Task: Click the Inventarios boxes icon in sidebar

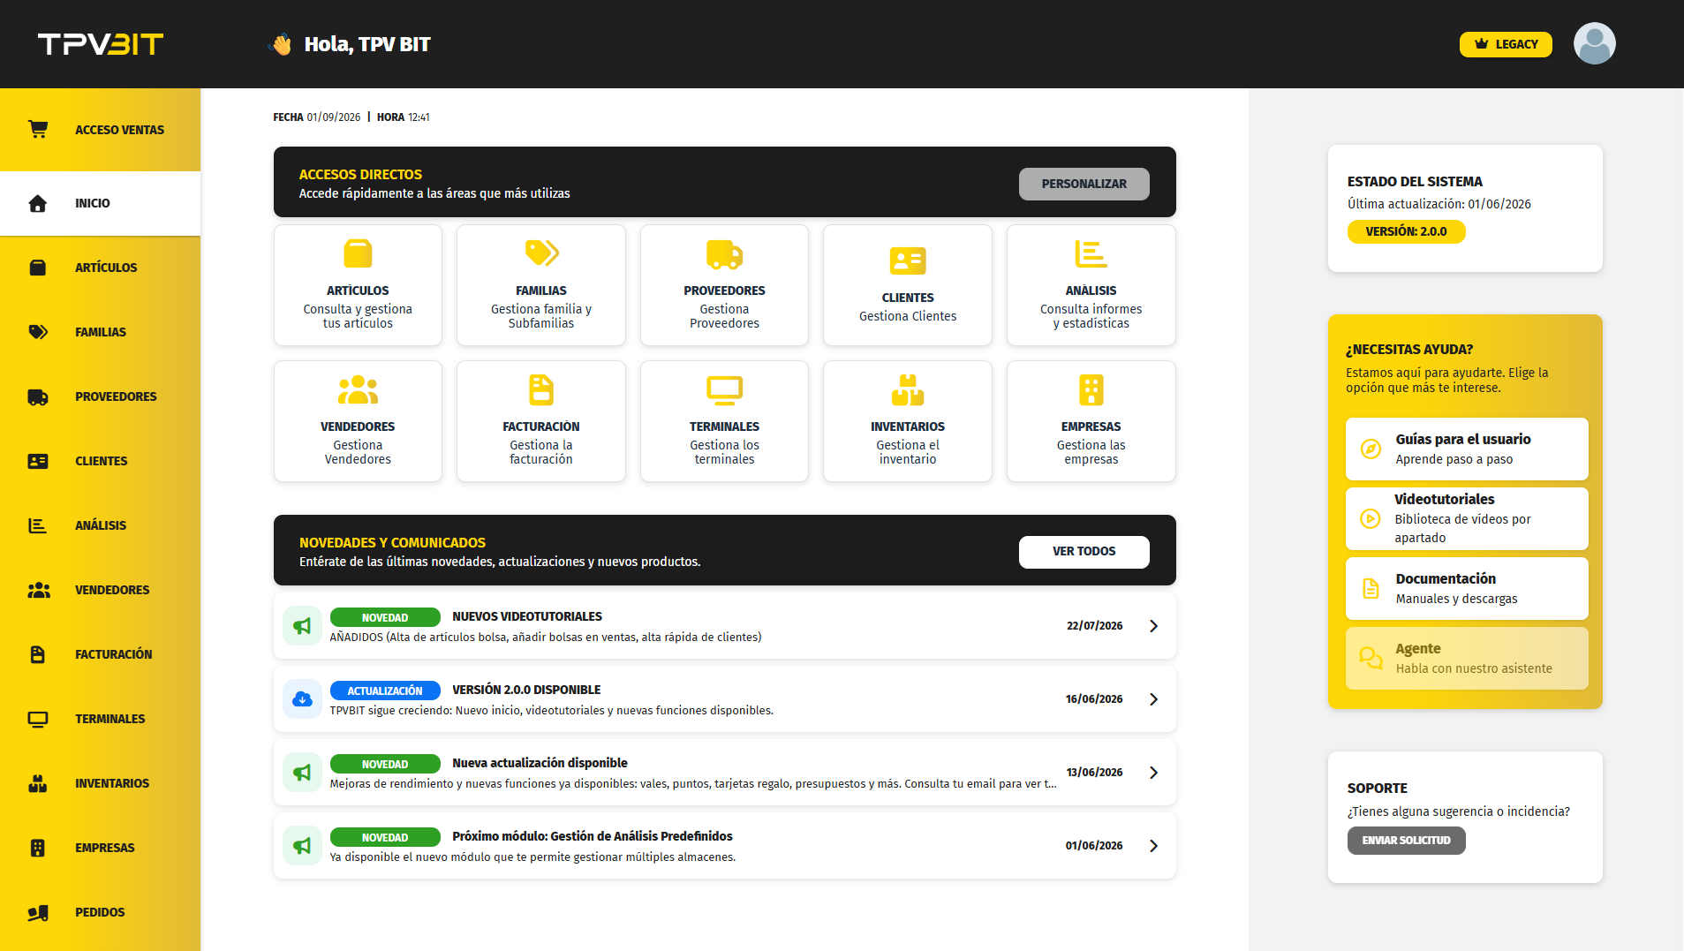Action: [x=38, y=783]
